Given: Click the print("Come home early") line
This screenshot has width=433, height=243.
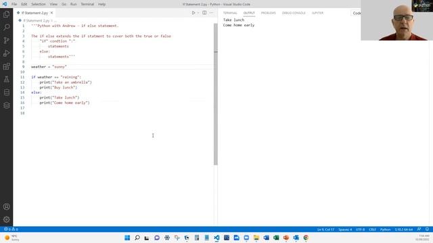Looking at the screenshot, I should pyautogui.click(x=64, y=103).
